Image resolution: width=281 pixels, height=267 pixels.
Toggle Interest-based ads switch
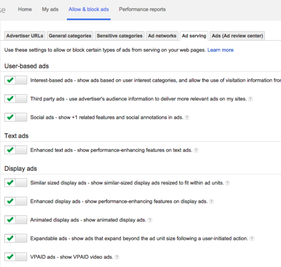pos(15,80)
